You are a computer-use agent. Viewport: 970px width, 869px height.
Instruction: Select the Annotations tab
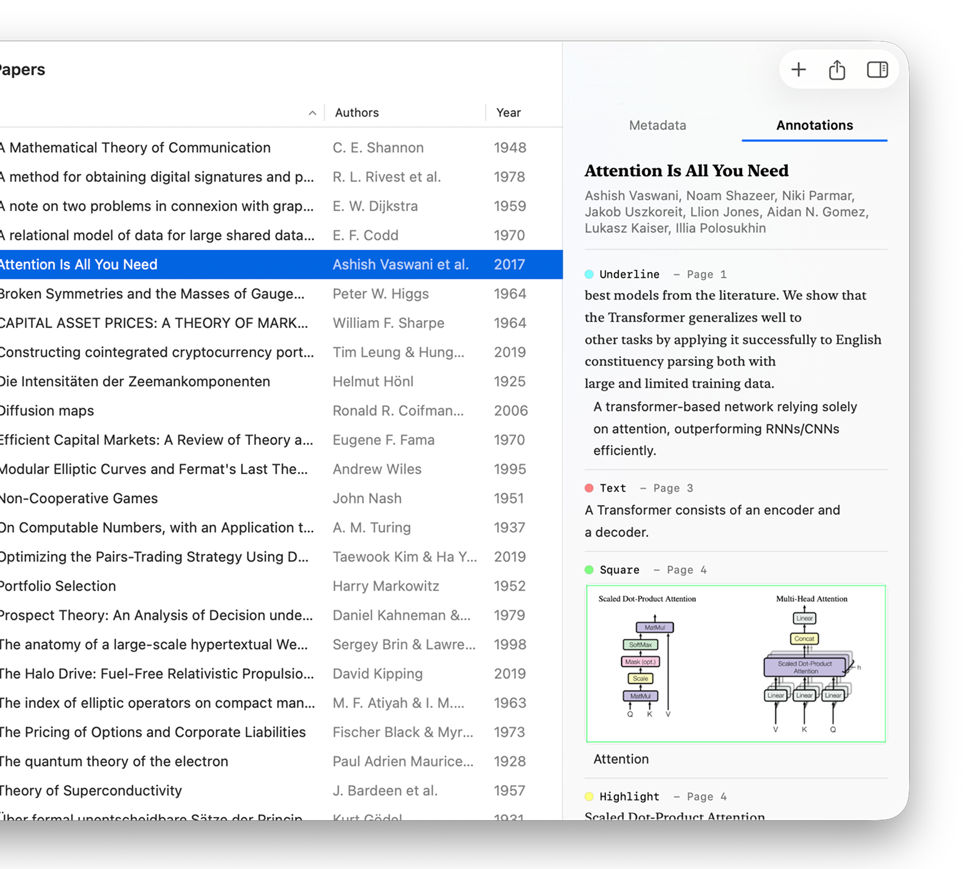814,125
